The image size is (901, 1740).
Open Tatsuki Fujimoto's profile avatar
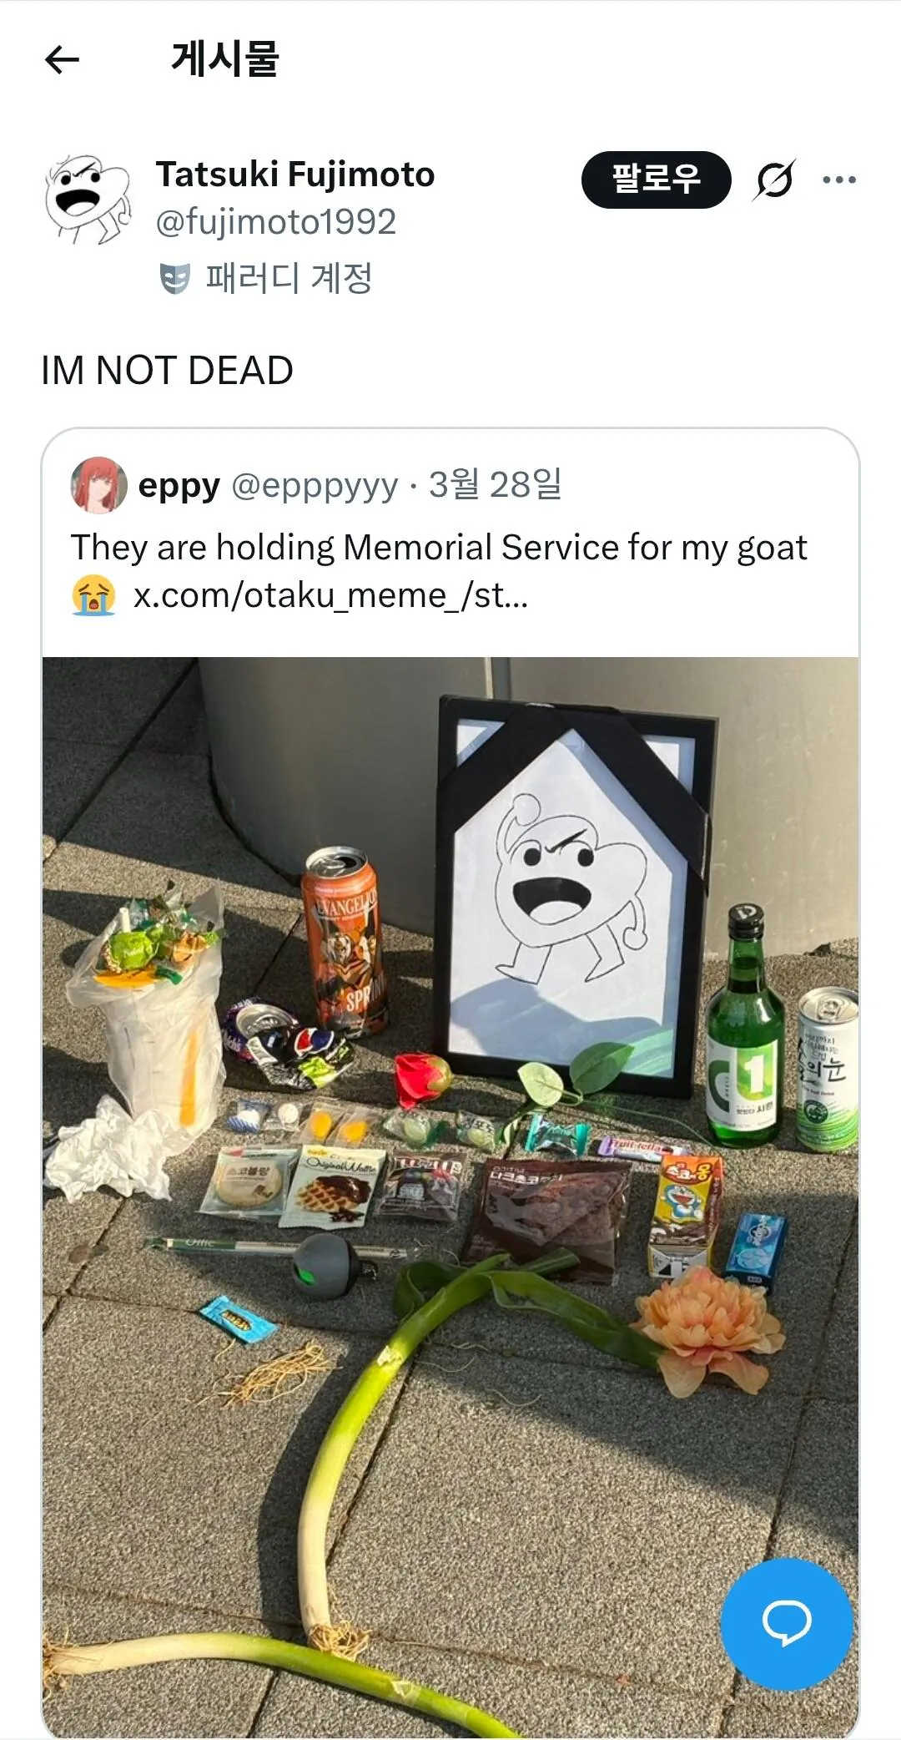tap(88, 198)
